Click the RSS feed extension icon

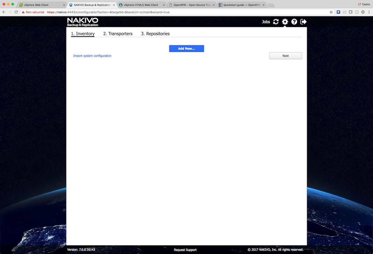pyautogui.click(x=357, y=12)
